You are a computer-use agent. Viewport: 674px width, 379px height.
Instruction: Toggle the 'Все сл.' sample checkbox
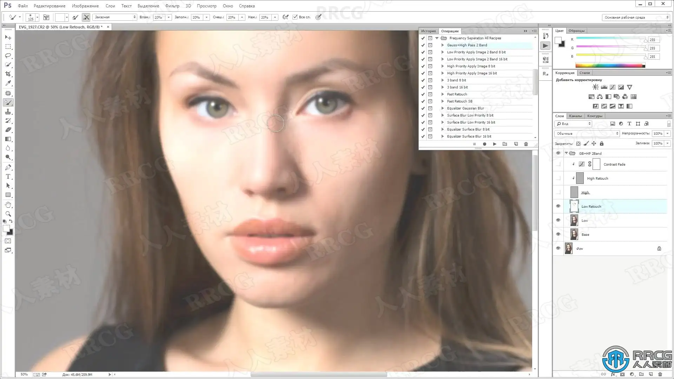click(295, 17)
